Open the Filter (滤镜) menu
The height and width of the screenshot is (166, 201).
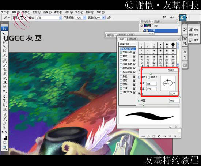tap(58, 12)
